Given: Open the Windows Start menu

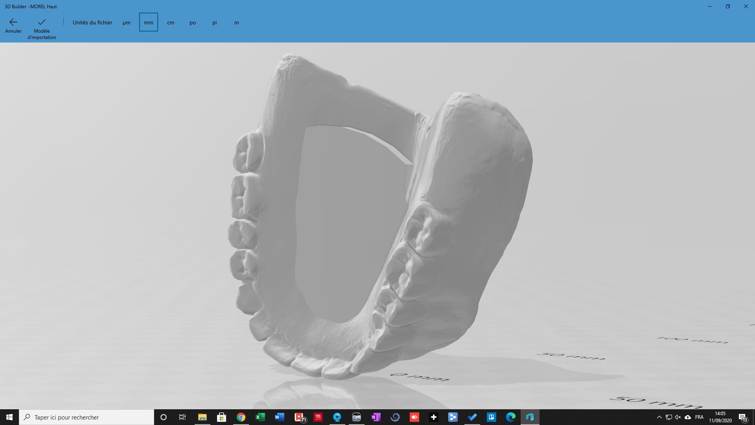Looking at the screenshot, I should 9,417.
